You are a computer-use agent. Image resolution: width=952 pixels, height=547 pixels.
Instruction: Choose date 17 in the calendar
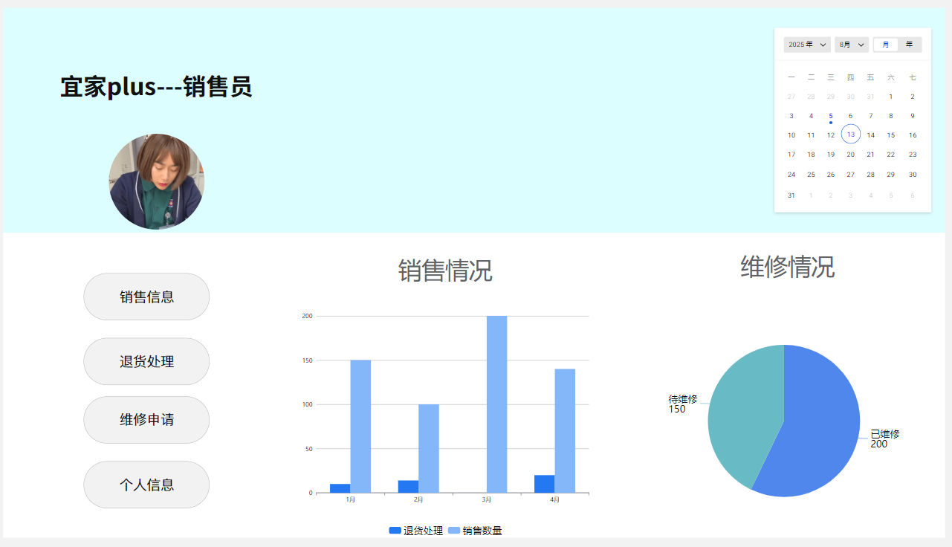point(791,155)
